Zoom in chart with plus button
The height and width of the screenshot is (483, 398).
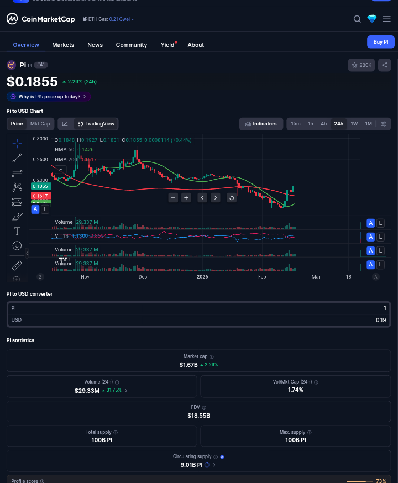click(x=186, y=198)
